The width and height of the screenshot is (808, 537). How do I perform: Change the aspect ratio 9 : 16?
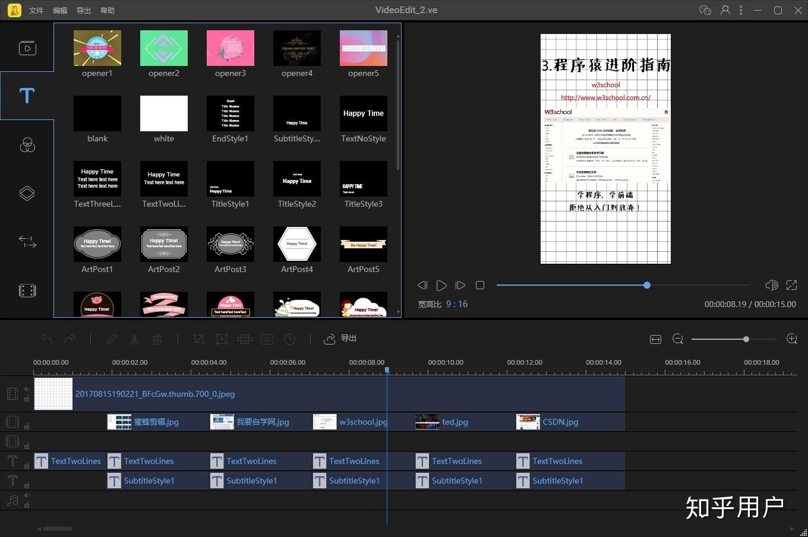(457, 304)
